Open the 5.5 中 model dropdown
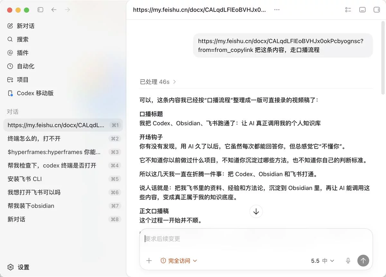 323,261
